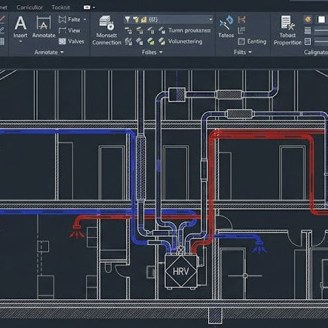
Task: Select the HRV unit in the drawing
Action: pos(181,271)
